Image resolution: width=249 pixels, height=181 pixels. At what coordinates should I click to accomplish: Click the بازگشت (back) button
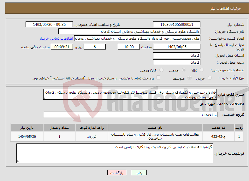tap(117, 172)
